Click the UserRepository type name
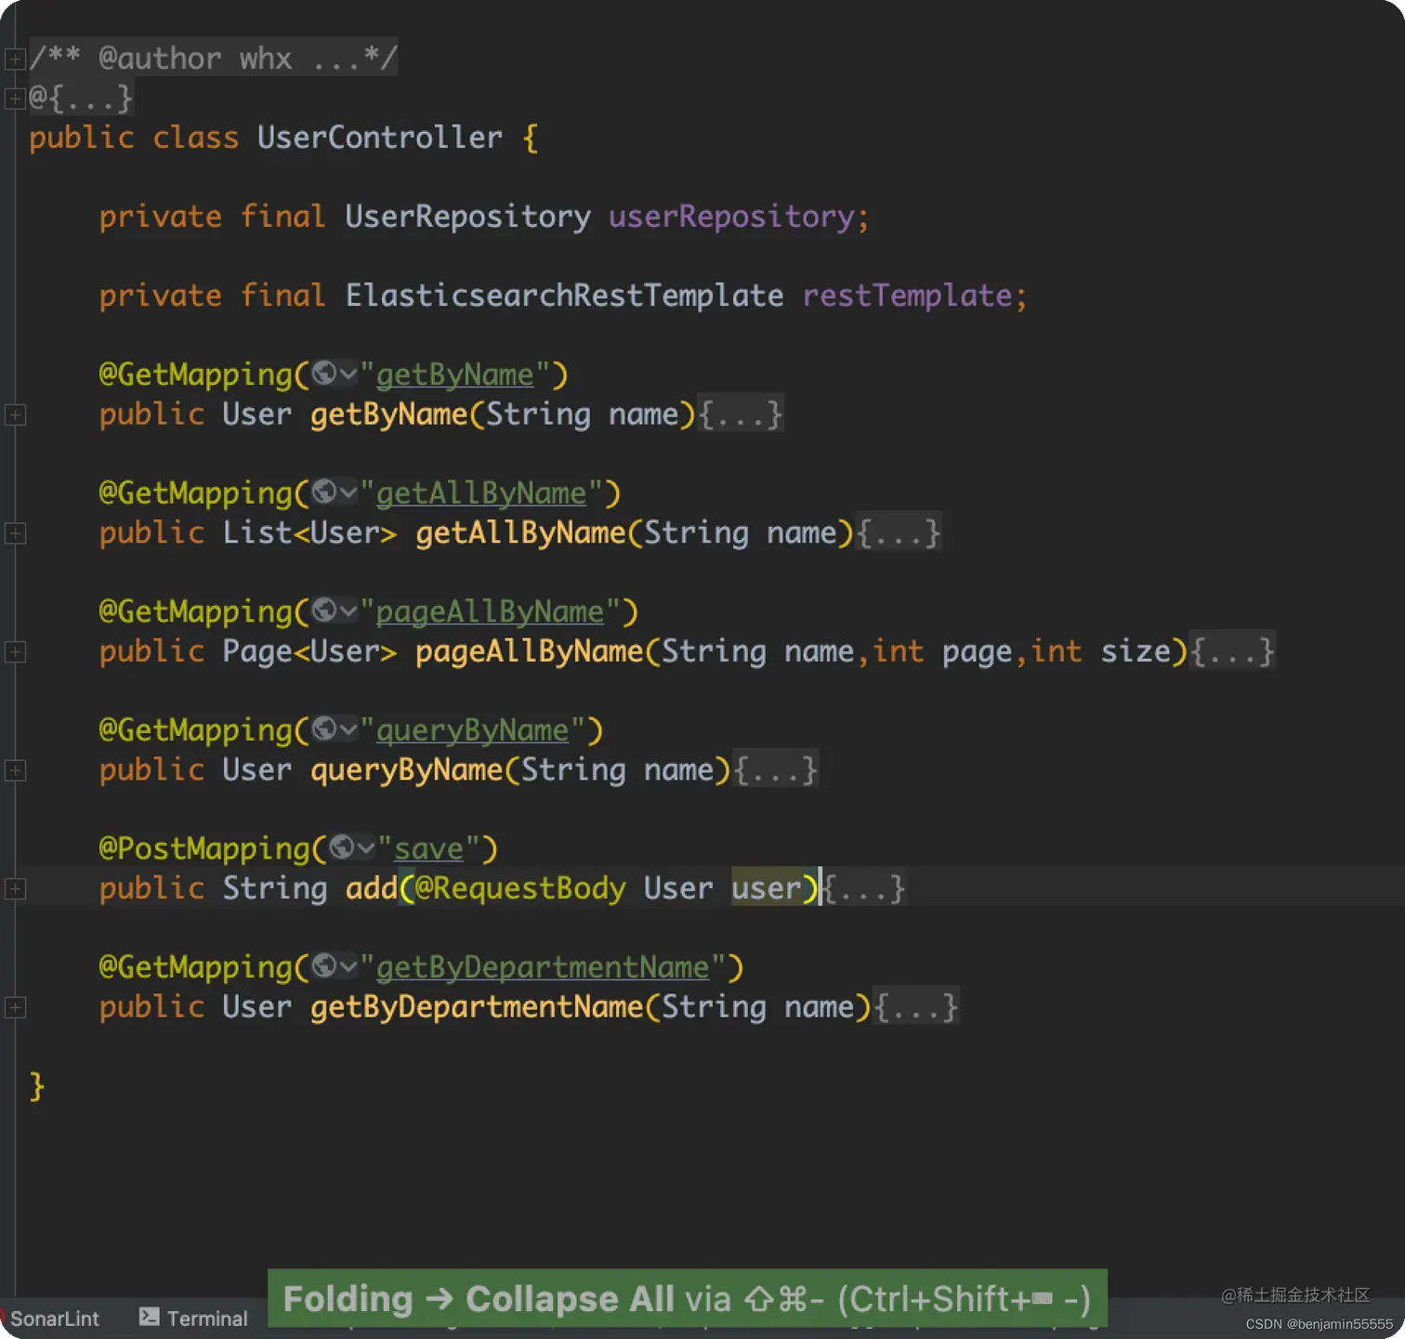 (468, 217)
